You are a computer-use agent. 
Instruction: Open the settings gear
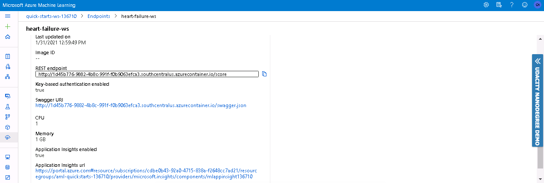pyautogui.click(x=486, y=5)
